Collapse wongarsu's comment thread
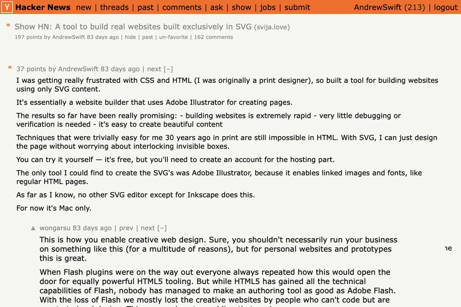The image size is (461, 307). (162, 228)
